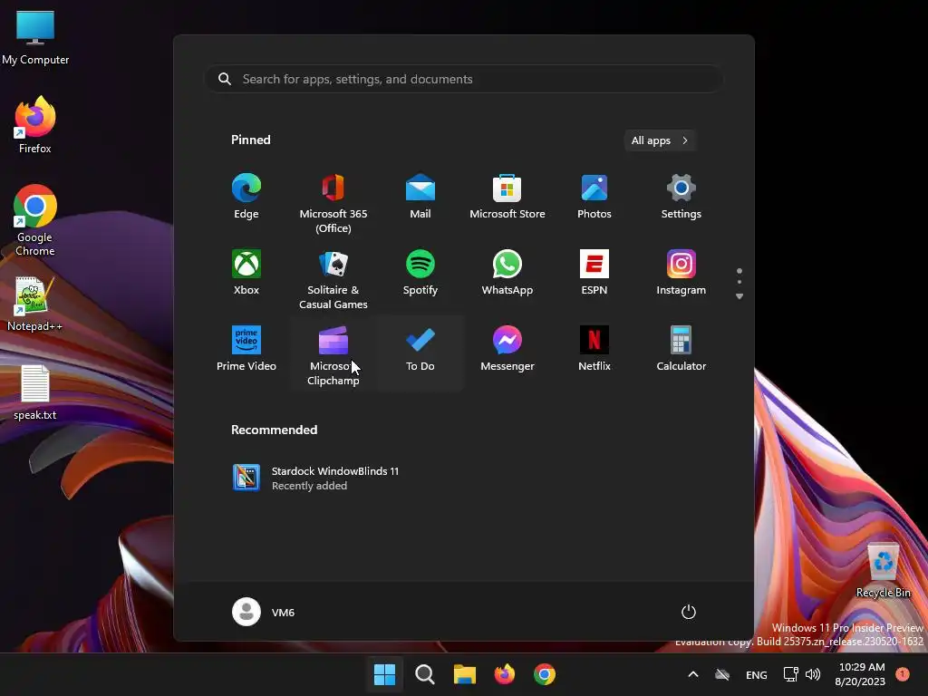The image size is (928, 696).
Task: Launch Prime Video
Action: tap(246, 349)
